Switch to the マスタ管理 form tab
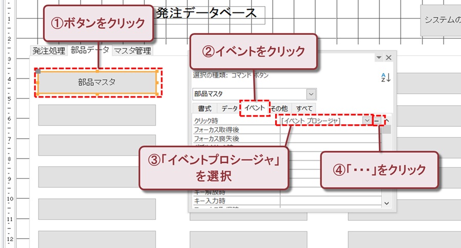 (x=132, y=50)
